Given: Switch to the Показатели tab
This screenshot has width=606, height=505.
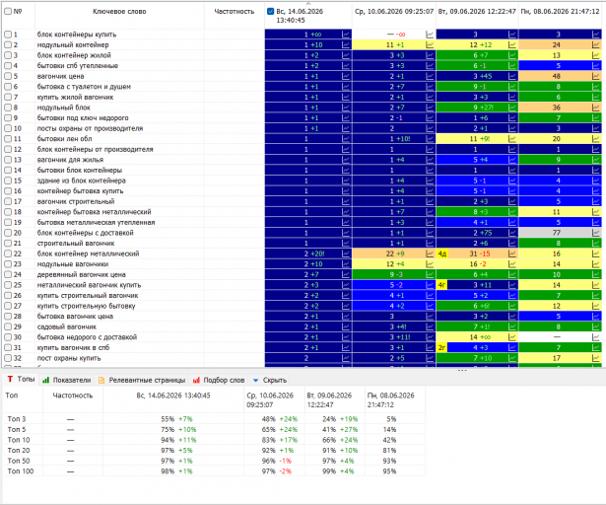Looking at the screenshot, I should [x=67, y=380].
